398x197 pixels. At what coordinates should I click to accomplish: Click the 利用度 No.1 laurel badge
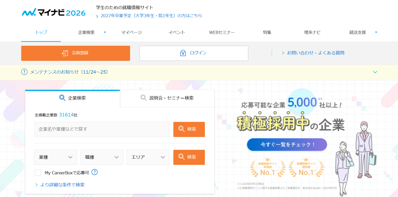pyautogui.click(x=268, y=167)
